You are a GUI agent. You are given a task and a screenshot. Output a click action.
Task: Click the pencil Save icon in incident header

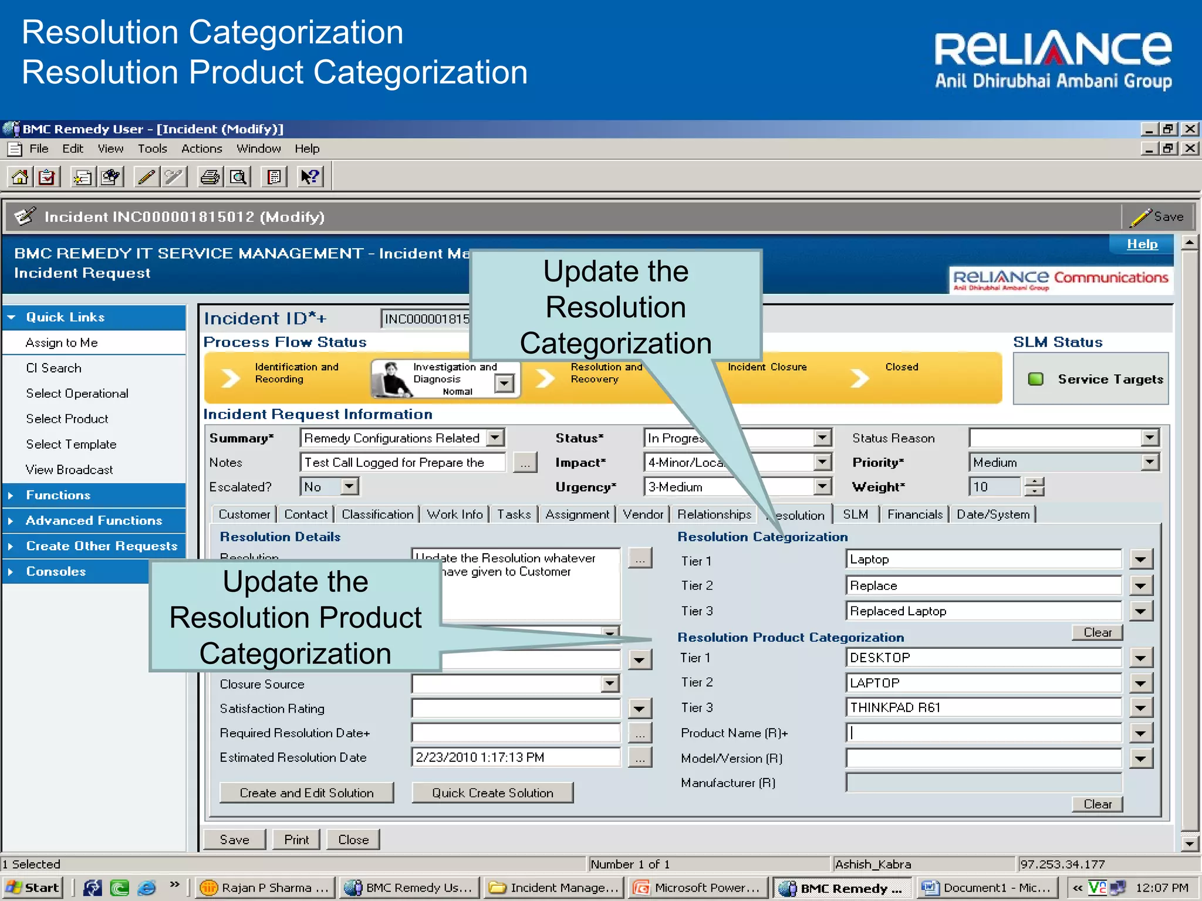tap(1140, 217)
